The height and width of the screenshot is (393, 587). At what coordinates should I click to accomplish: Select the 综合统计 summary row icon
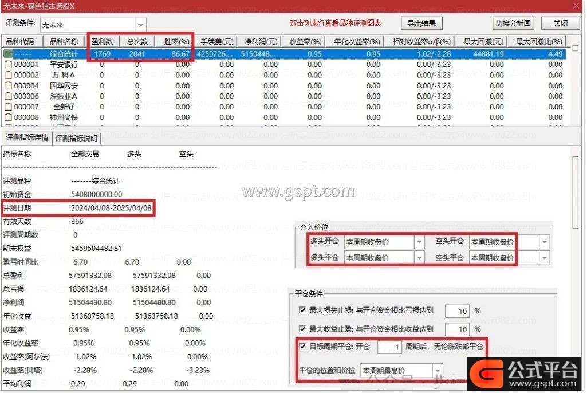[8, 54]
